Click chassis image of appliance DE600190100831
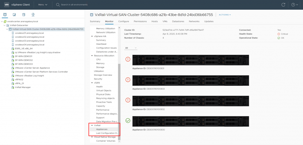The image size is (303, 145). (x=191, y=60)
